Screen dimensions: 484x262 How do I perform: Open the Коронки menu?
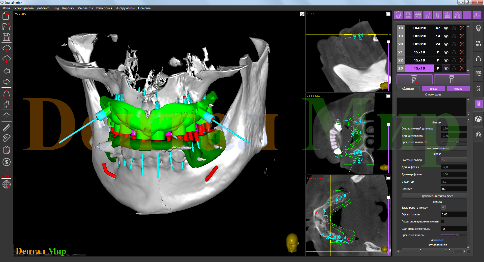(x=68, y=8)
